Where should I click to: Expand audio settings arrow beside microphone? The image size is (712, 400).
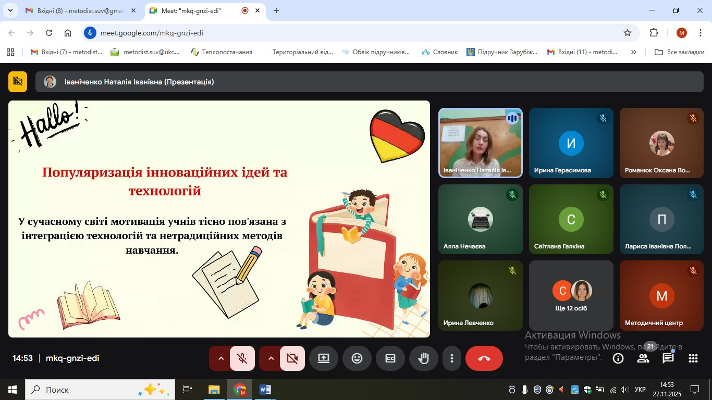(220, 358)
